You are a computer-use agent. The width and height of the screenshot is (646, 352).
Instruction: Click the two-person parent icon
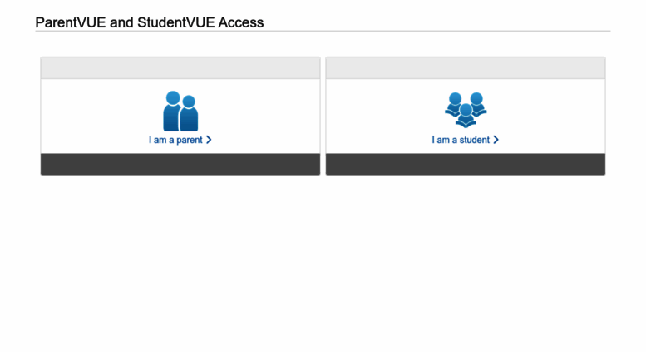coord(180,111)
